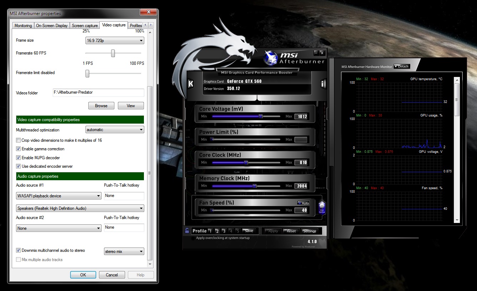Uncheck Enable gamma correction
The width and height of the screenshot is (477, 291).
[19, 149]
